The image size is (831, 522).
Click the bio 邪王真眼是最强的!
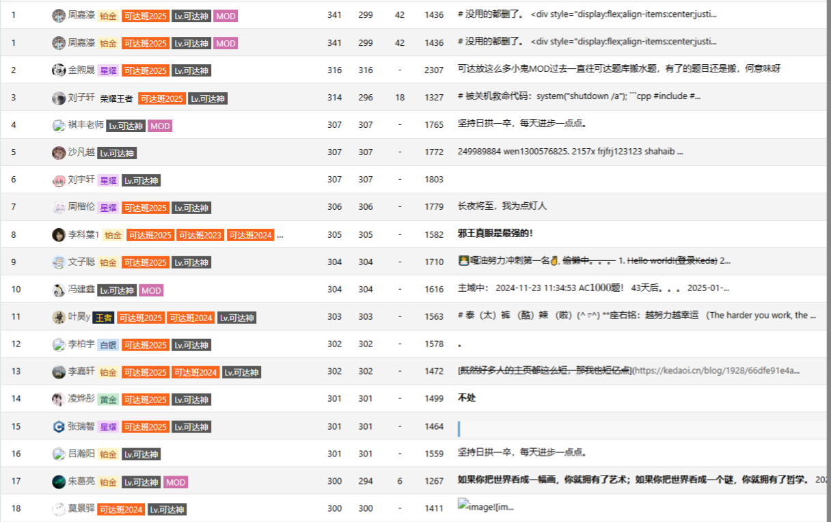pyautogui.click(x=495, y=234)
